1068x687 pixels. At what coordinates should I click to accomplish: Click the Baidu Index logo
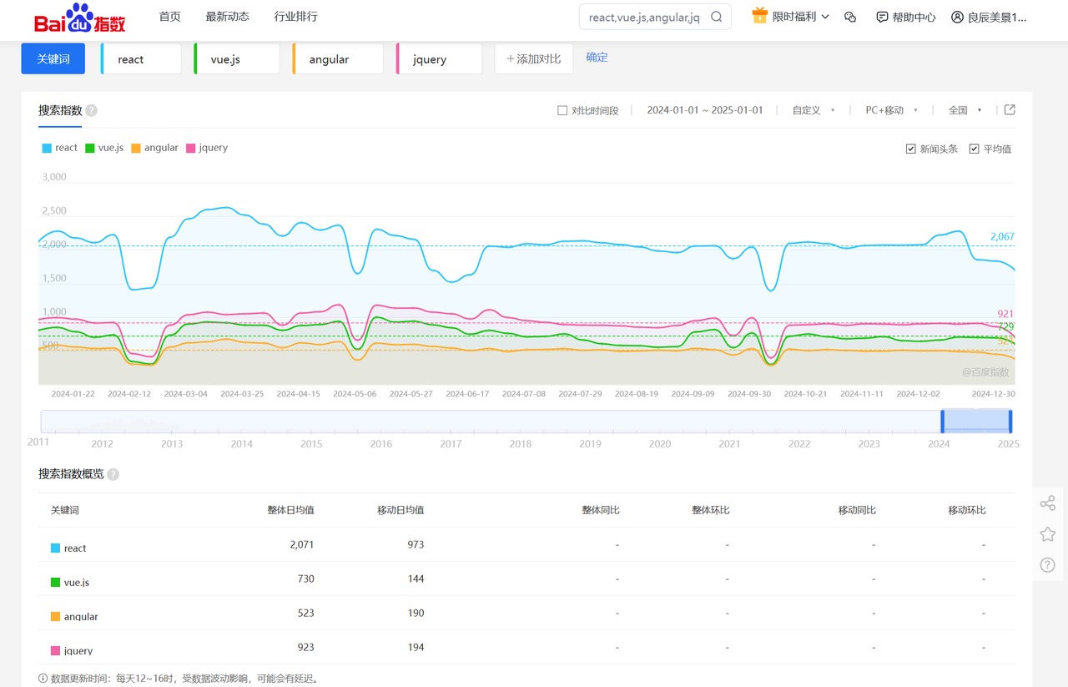[x=80, y=18]
